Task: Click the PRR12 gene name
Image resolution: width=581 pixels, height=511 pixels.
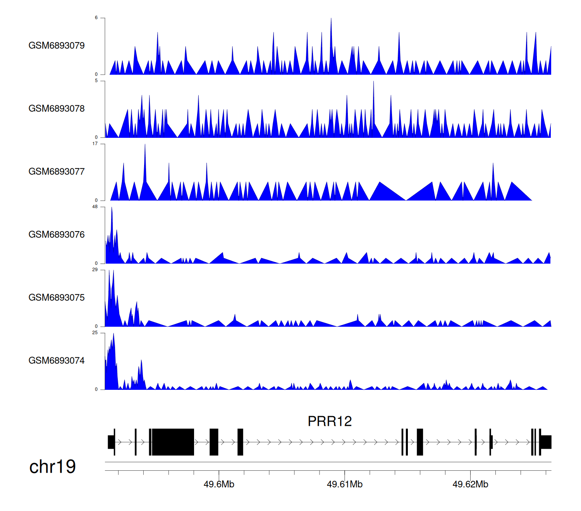Action: click(x=330, y=421)
